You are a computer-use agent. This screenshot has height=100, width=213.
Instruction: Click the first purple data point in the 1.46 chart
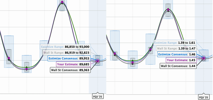pos(115,53)
